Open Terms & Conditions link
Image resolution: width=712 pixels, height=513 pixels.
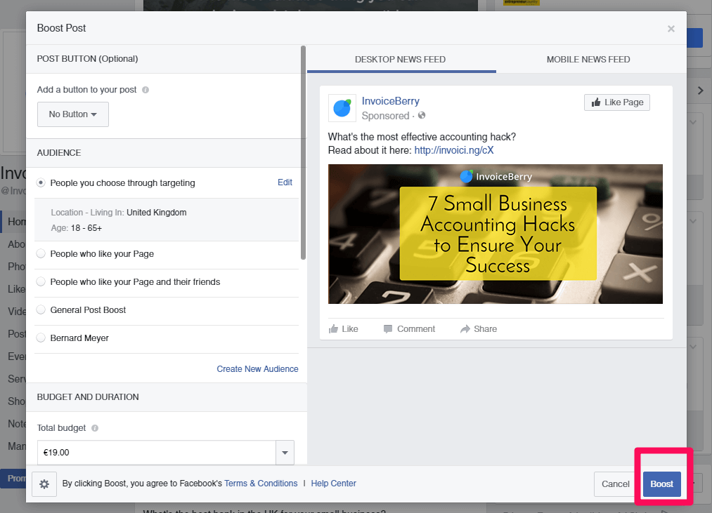click(x=261, y=484)
